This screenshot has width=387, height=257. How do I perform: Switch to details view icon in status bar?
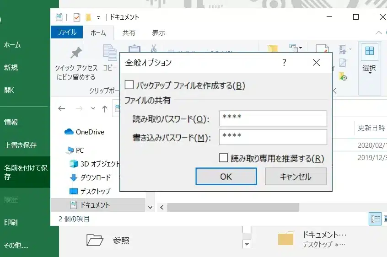click(375, 219)
